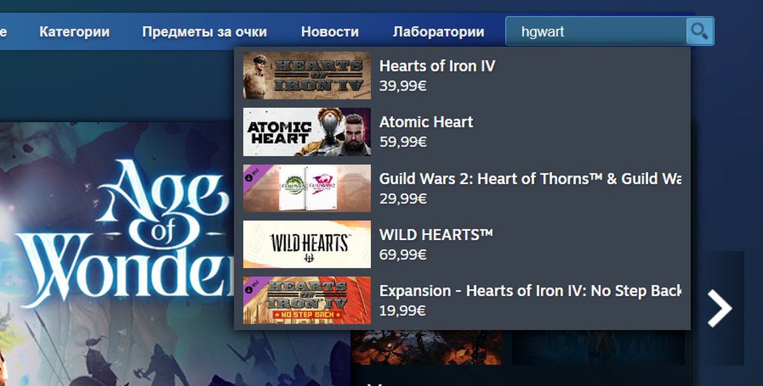Open the Лаборатории menu item
This screenshot has width=763, height=386.
(x=439, y=32)
